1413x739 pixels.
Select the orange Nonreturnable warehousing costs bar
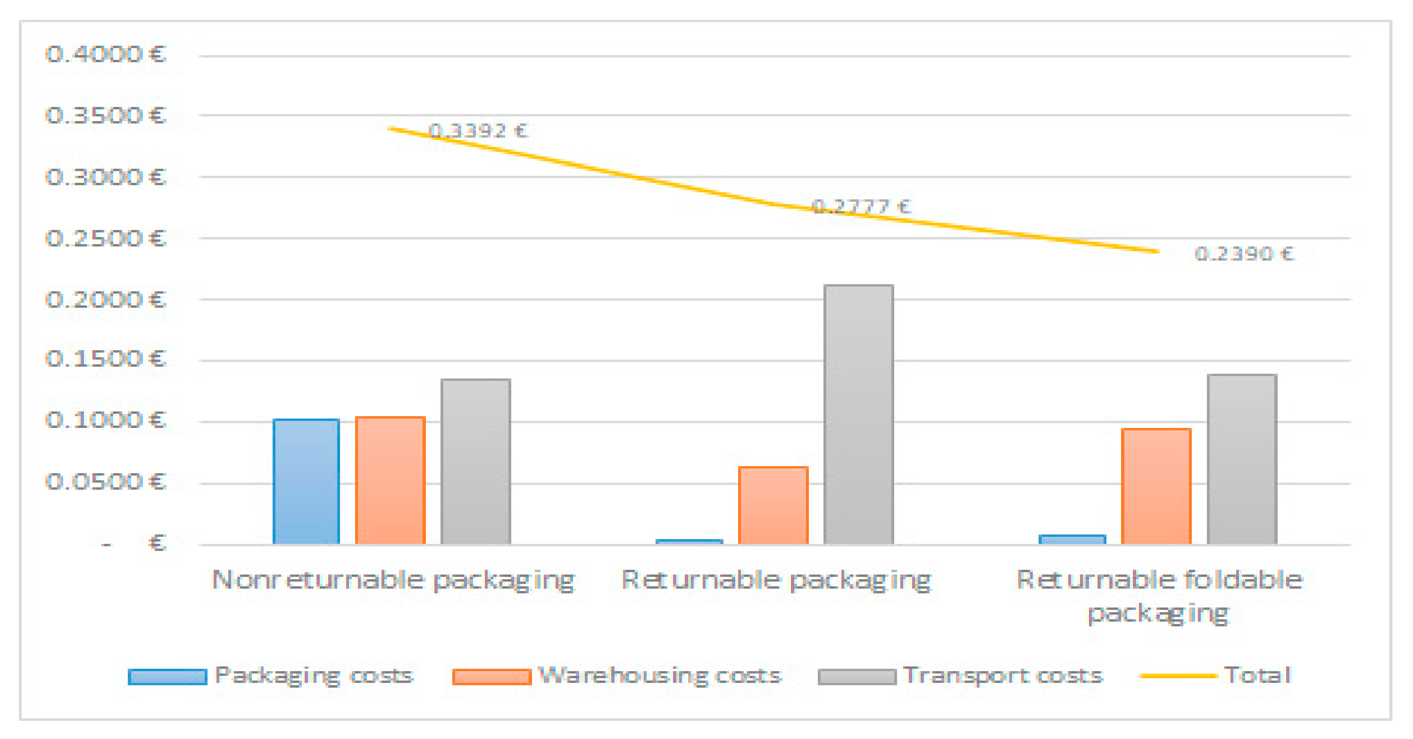click(x=390, y=480)
